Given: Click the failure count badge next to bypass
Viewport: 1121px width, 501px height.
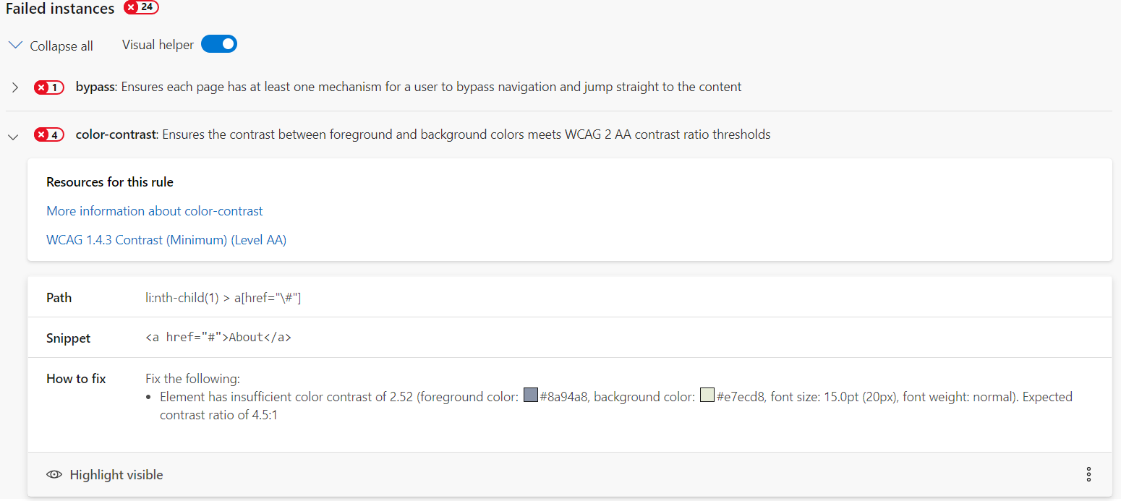Looking at the screenshot, I should (48, 87).
